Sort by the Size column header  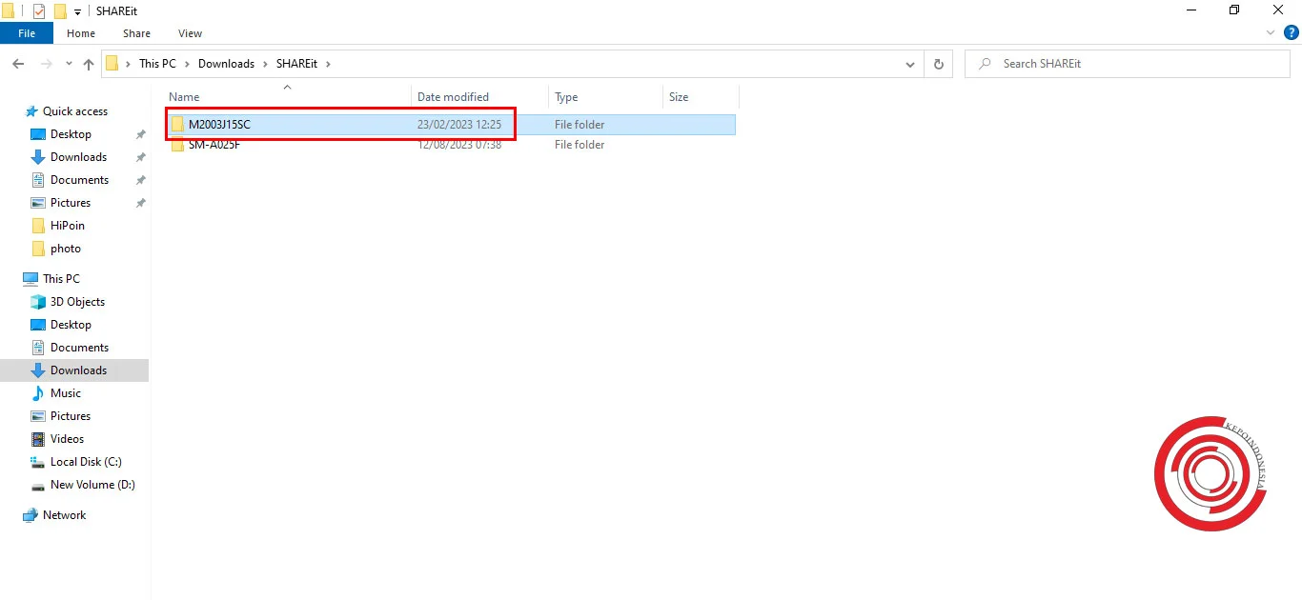click(x=701, y=97)
